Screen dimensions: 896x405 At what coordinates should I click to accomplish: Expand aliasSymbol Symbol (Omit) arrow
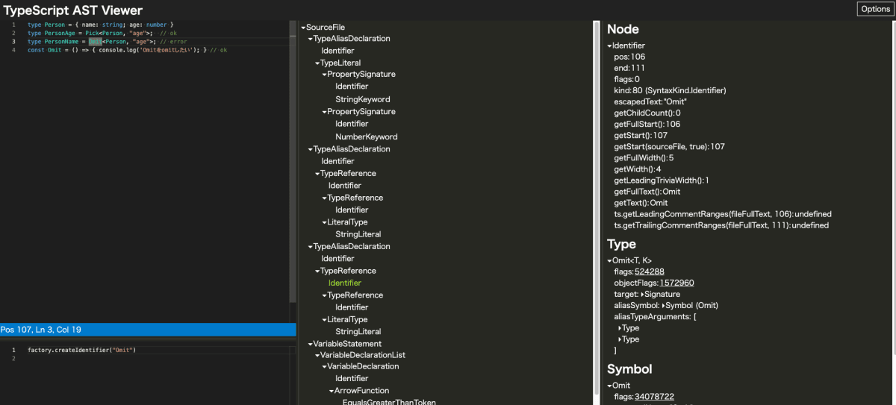coord(664,306)
